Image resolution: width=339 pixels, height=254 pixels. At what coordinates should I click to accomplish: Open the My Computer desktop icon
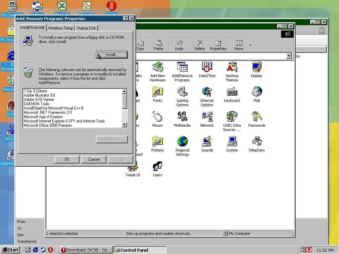[12, 8]
